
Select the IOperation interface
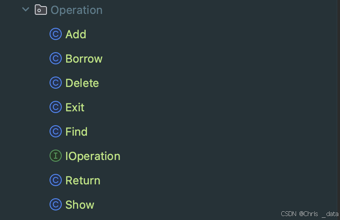[93, 156]
